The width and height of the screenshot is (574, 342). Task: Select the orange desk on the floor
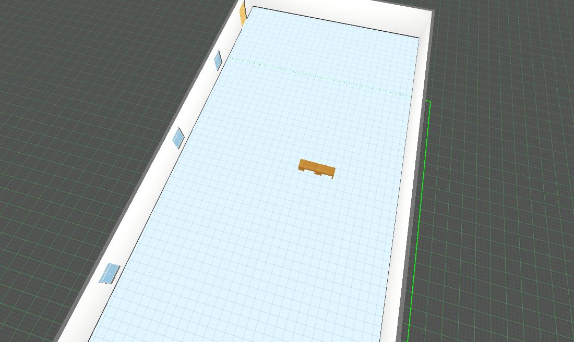click(x=317, y=168)
